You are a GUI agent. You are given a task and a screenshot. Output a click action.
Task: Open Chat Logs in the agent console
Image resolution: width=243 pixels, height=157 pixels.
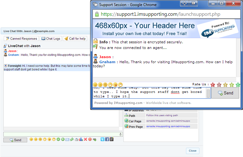[51, 39]
